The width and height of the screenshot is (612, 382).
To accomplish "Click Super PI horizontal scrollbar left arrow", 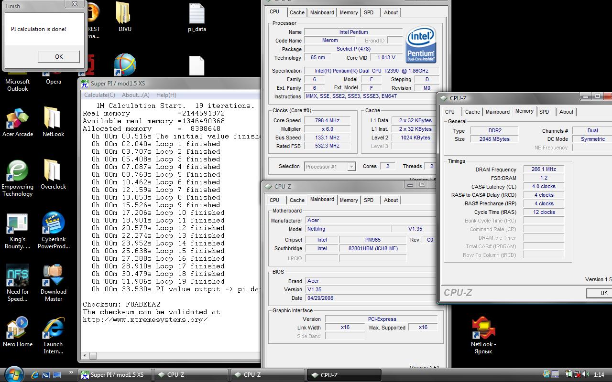I will [85, 356].
